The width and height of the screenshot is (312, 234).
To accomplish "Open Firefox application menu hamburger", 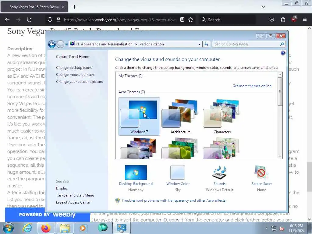I will [x=304, y=20].
